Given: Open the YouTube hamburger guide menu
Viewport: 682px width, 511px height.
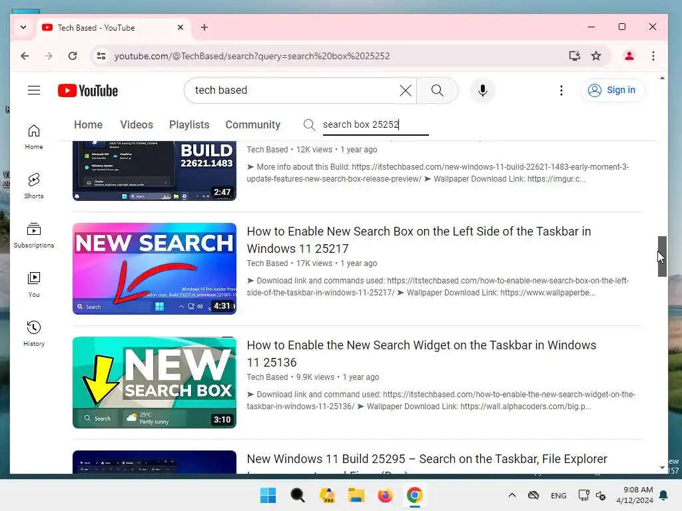Looking at the screenshot, I should pos(34,90).
